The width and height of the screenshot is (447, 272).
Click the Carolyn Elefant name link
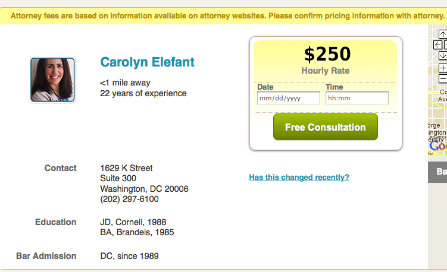click(147, 62)
